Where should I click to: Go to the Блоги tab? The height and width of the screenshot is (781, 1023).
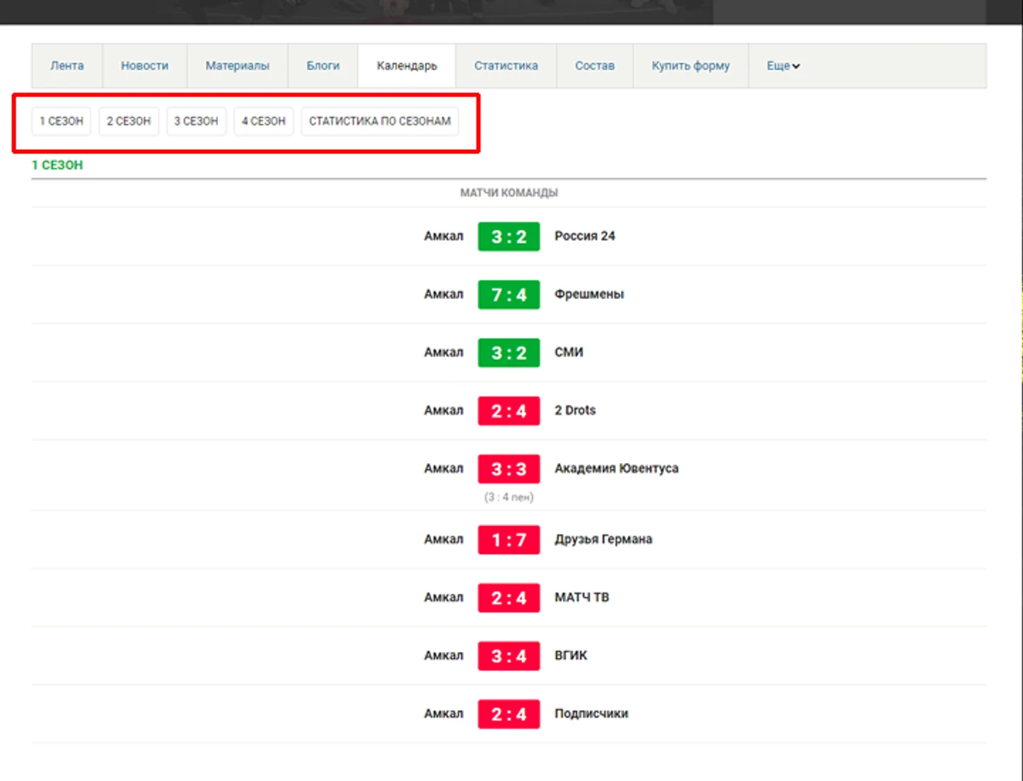(x=323, y=66)
